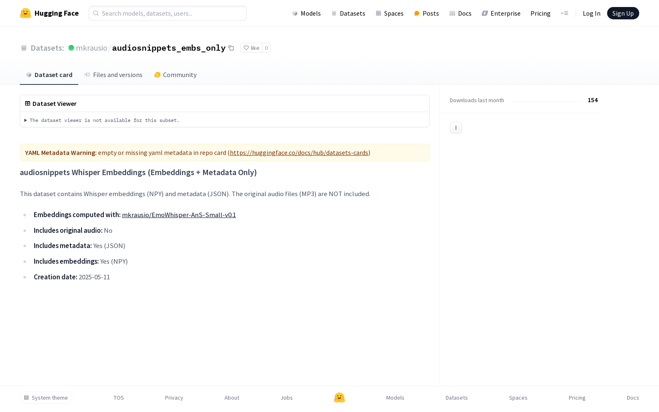Click the like count showing 0
659x412 pixels.
pyautogui.click(x=266, y=48)
